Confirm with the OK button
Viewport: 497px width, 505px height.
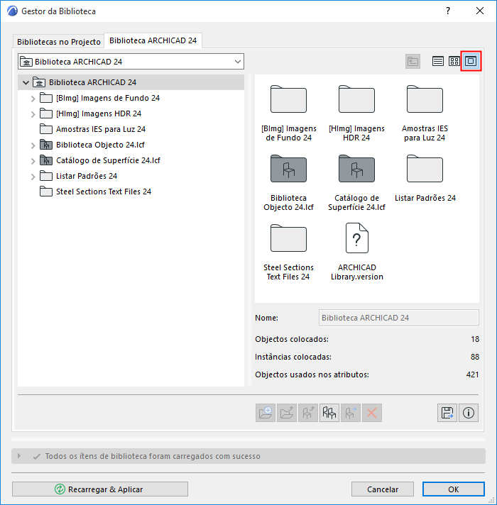click(454, 489)
